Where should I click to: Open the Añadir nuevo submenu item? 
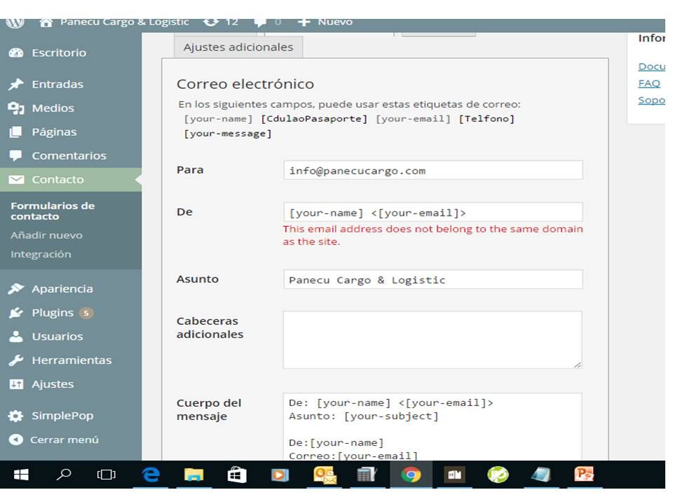pos(47,235)
